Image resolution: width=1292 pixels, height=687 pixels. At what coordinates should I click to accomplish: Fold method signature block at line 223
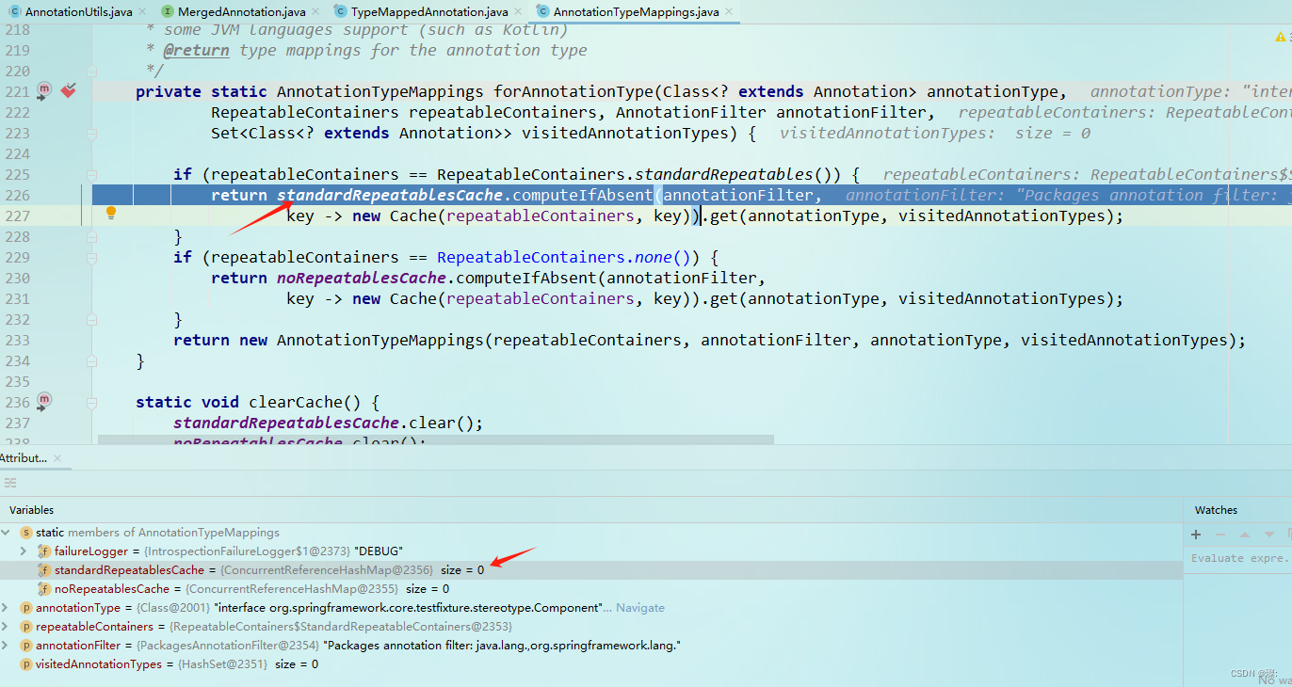tap(91, 134)
